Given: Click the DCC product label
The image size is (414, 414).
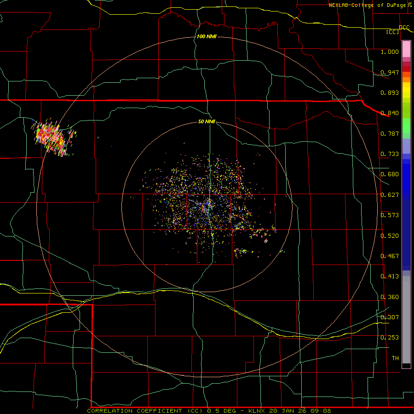Looking at the screenshot, I should click(404, 27).
